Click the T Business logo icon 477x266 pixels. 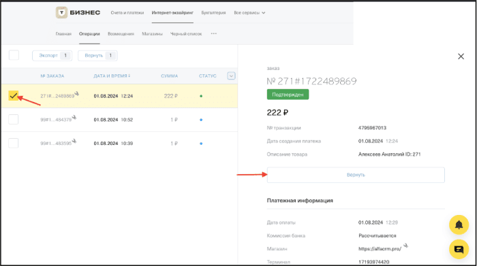click(x=61, y=12)
